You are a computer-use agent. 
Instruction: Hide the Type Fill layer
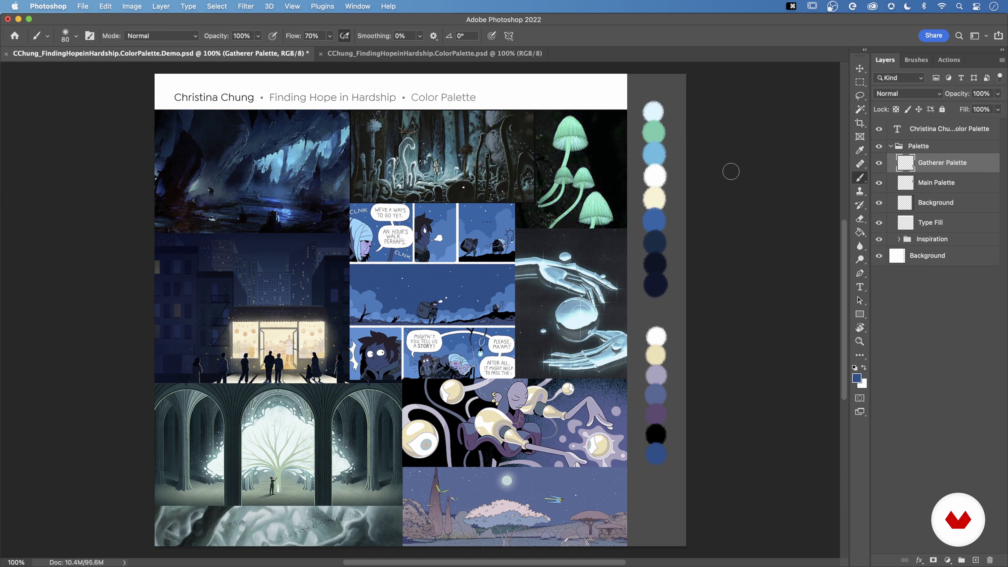(879, 223)
